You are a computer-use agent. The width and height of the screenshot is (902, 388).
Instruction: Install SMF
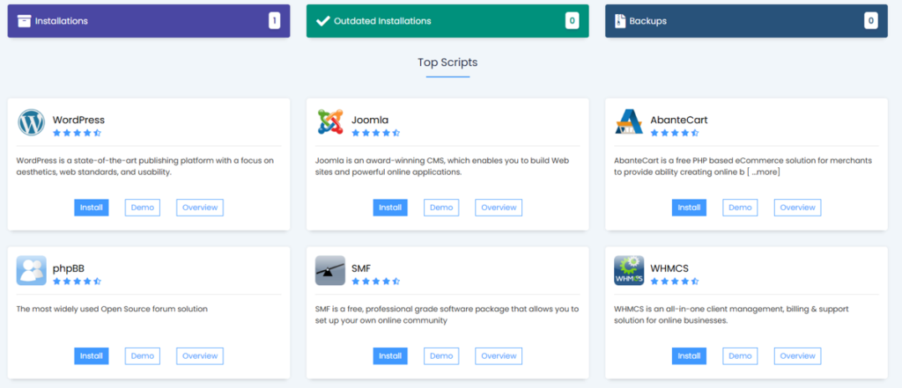tap(390, 355)
